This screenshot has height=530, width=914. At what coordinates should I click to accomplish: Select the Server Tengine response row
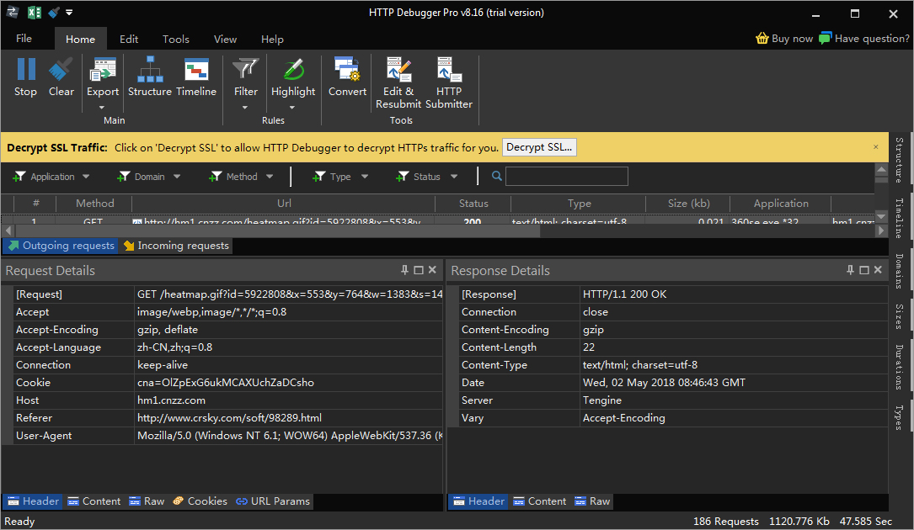coord(673,400)
